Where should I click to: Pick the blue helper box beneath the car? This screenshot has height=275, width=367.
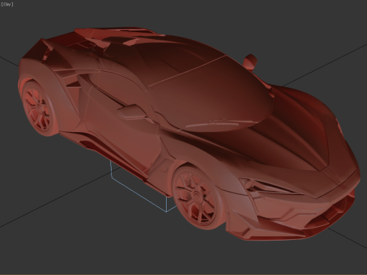pyautogui.click(x=143, y=186)
